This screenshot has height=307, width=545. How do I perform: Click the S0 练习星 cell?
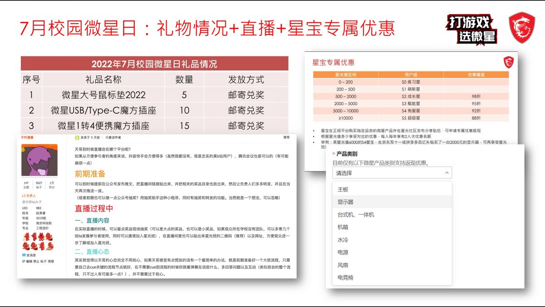pos(411,82)
